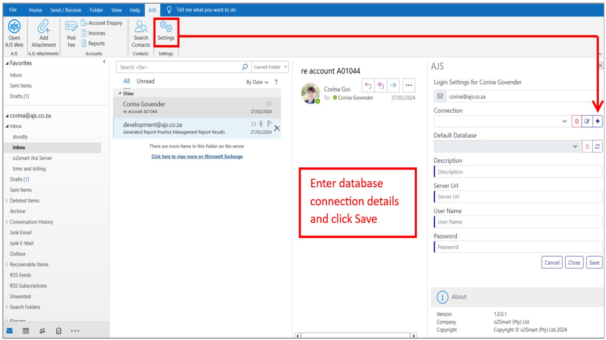Screen dimensions: 606x340
Task: Open the more actions ellipsis in reading pane
Action: [409, 85]
